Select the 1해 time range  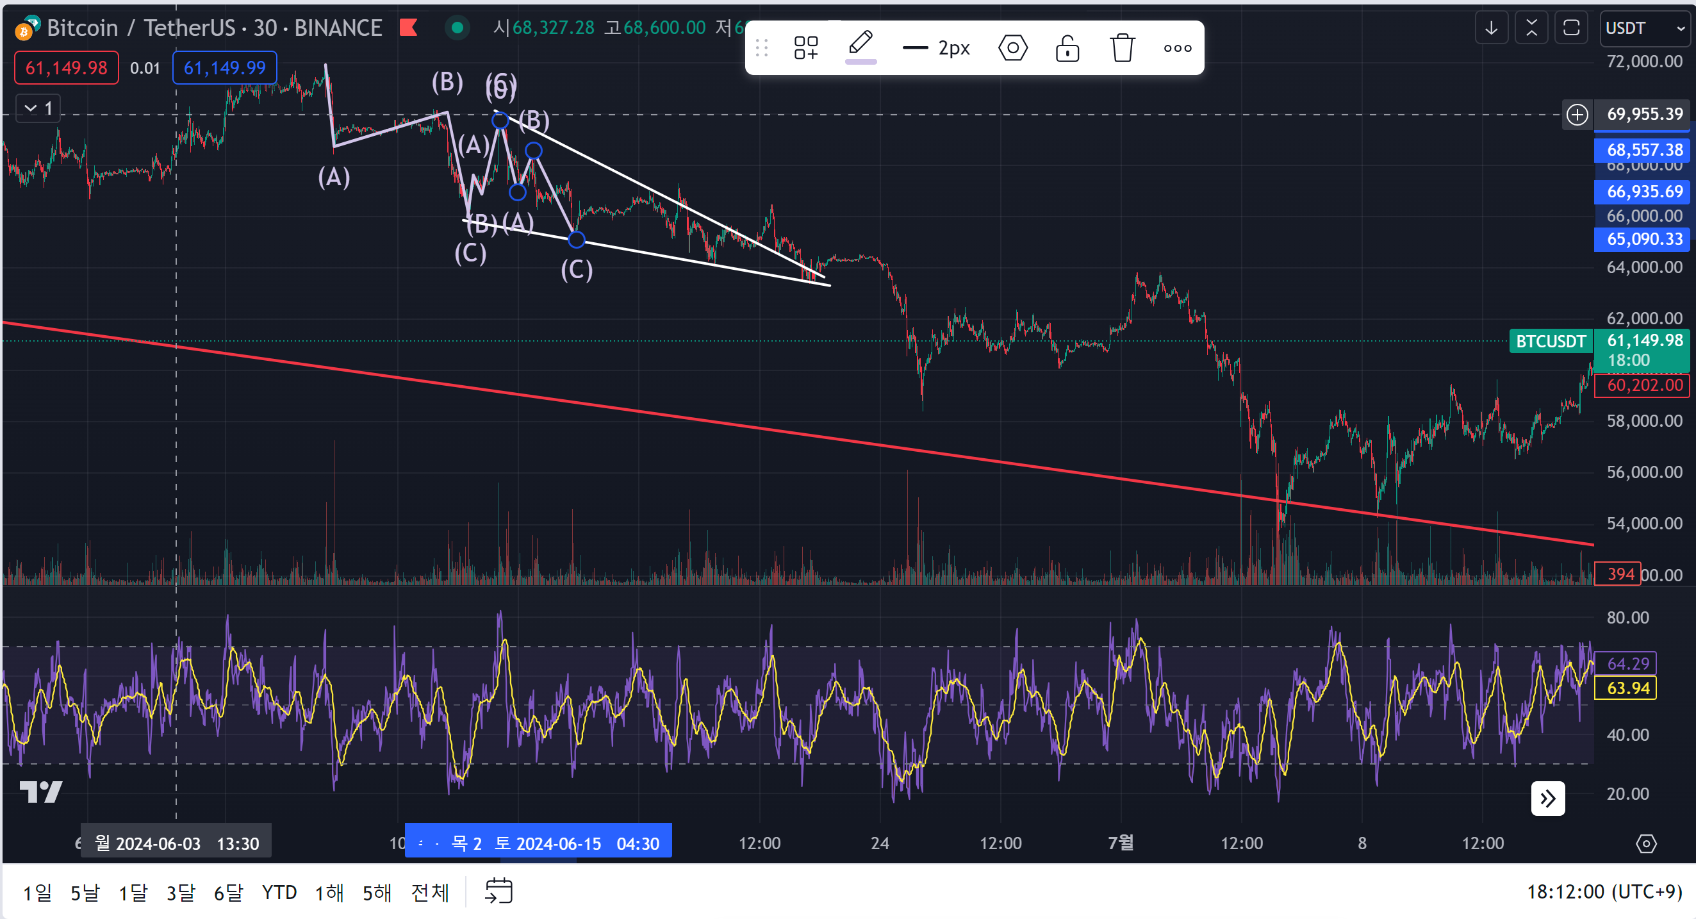[x=329, y=893]
